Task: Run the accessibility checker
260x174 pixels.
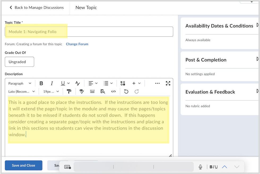Action: point(81,91)
